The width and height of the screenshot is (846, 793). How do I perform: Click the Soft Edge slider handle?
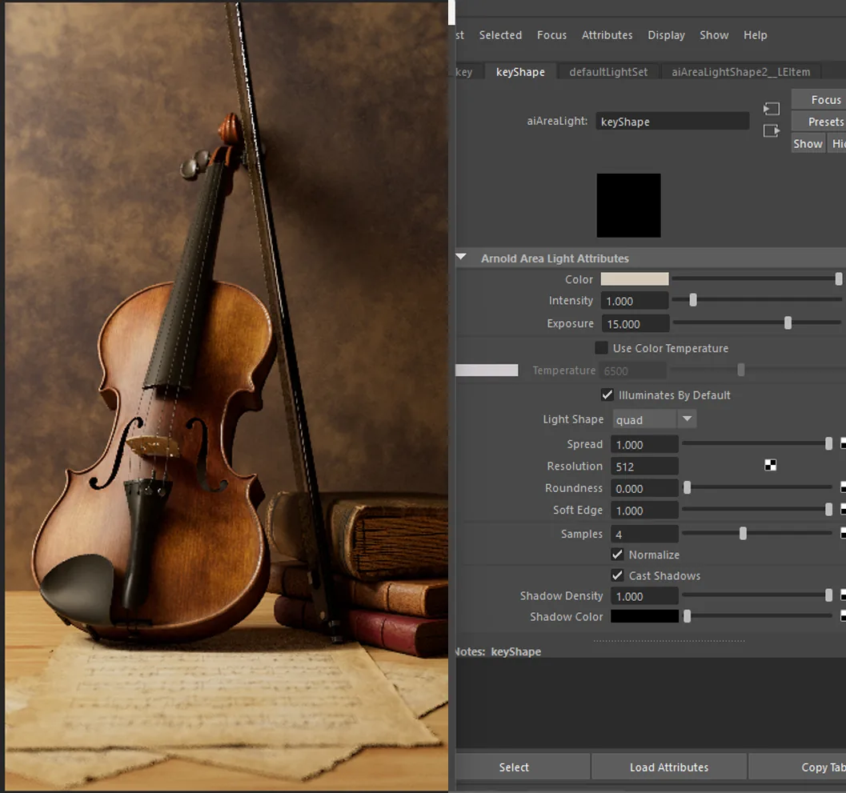(828, 509)
